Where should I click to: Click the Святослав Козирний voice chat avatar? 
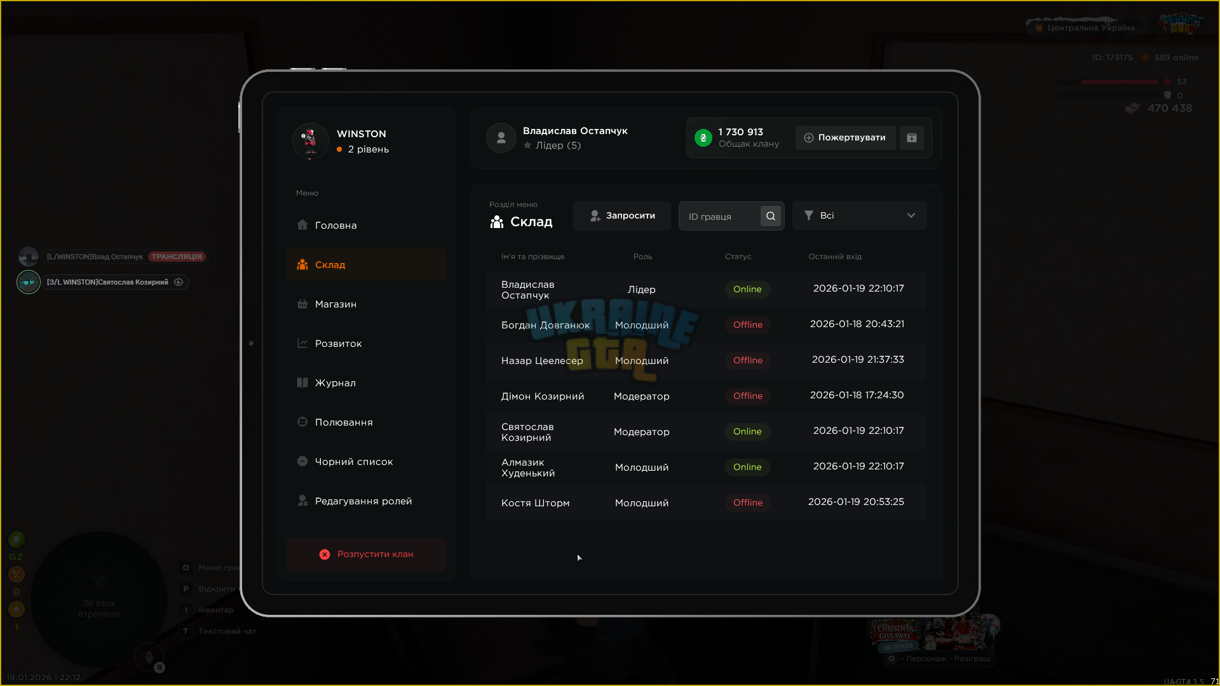click(x=29, y=282)
